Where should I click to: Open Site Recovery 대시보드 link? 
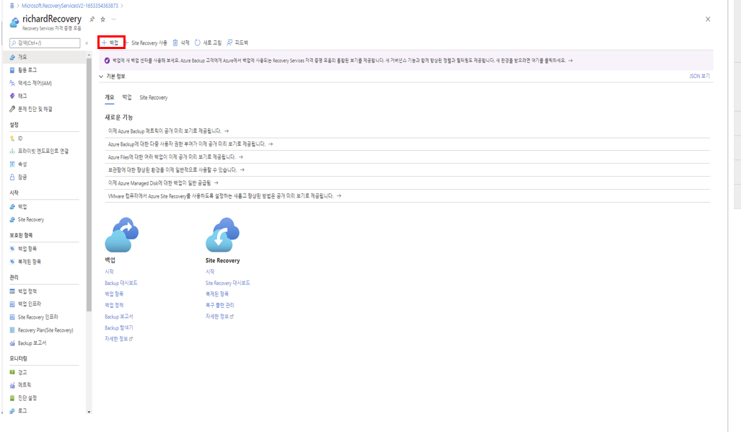228,283
